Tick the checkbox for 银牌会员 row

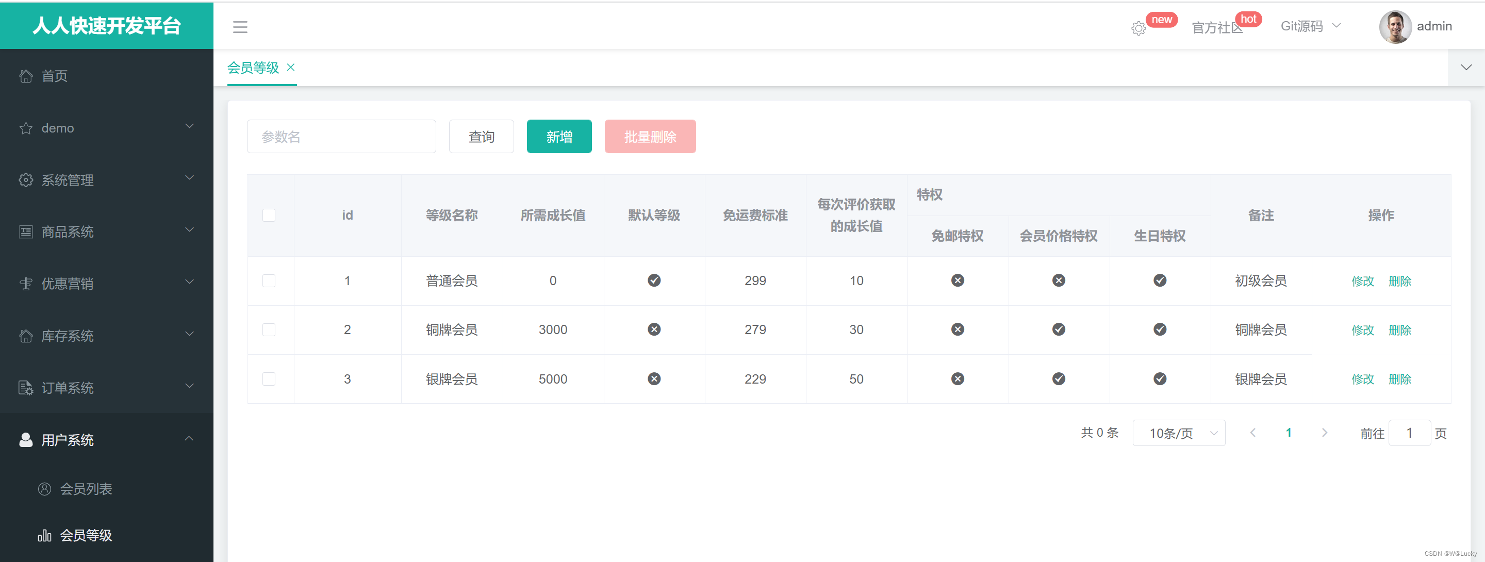click(269, 379)
